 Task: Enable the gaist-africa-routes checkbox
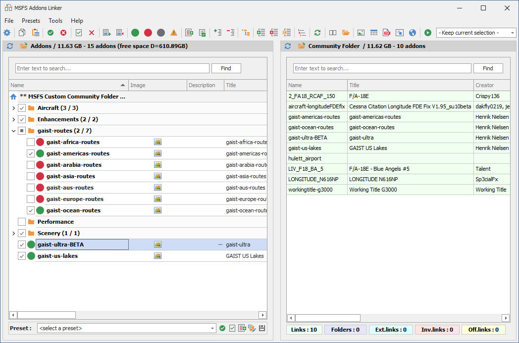click(x=31, y=142)
